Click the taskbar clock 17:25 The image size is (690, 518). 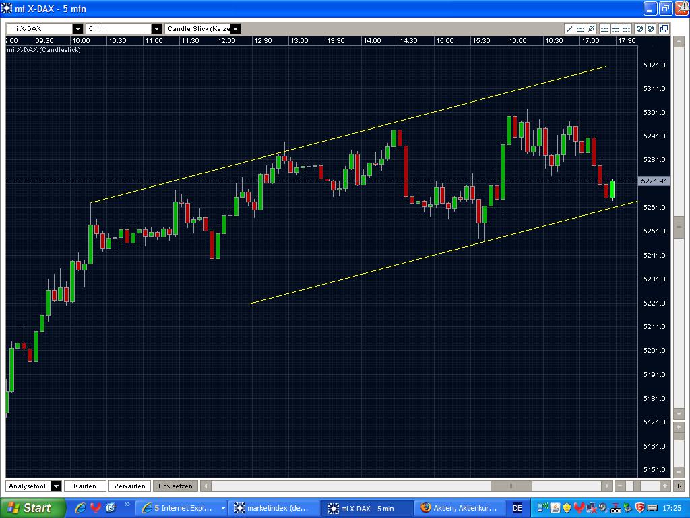(x=672, y=509)
